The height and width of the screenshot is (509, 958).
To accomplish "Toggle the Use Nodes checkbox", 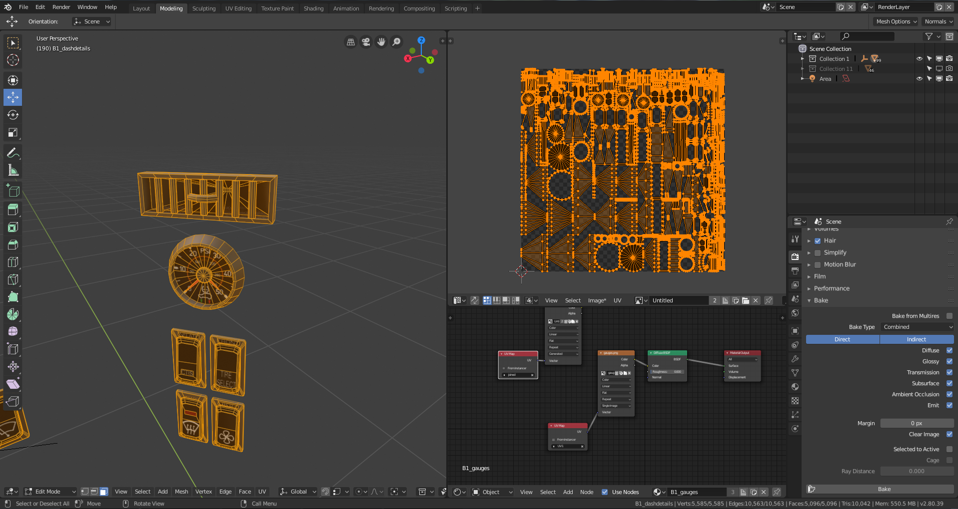I will click(605, 492).
